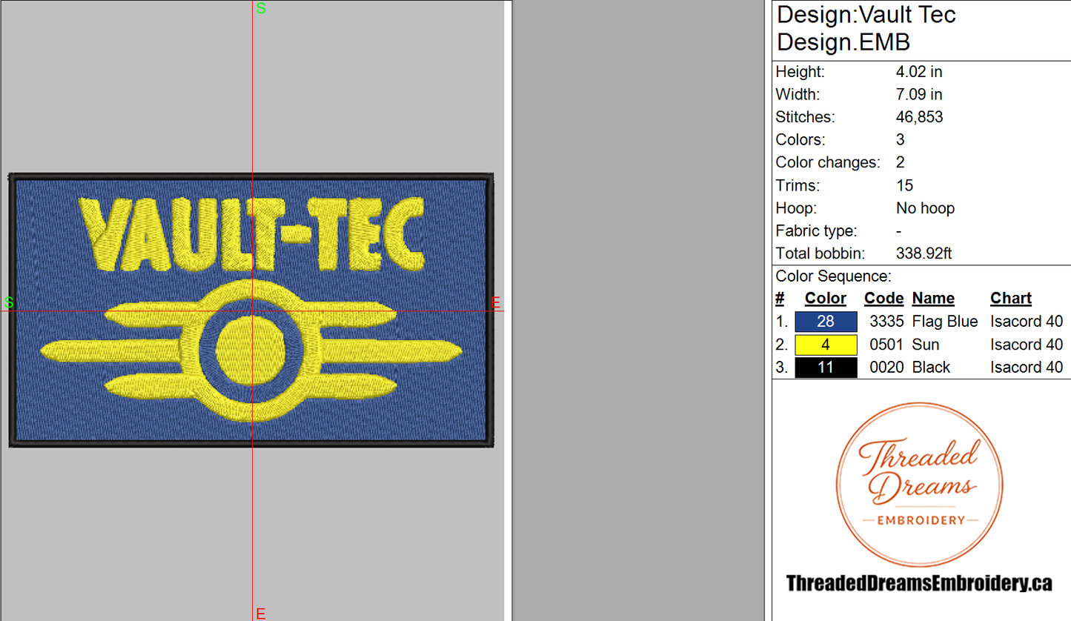The height and width of the screenshot is (621, 1071).
Task: Click the Hoop value 'No hoop'
Action: 925,208
